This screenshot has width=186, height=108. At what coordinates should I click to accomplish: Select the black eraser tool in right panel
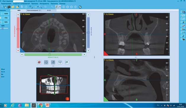point(183,39)
